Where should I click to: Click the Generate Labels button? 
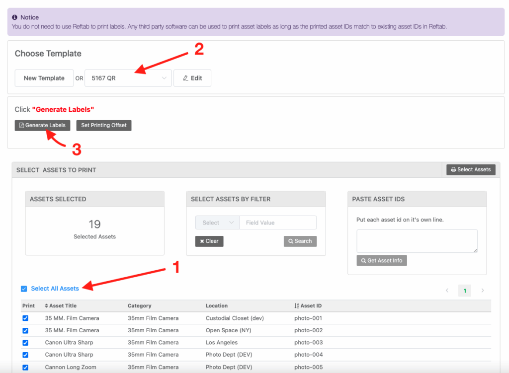42,125
